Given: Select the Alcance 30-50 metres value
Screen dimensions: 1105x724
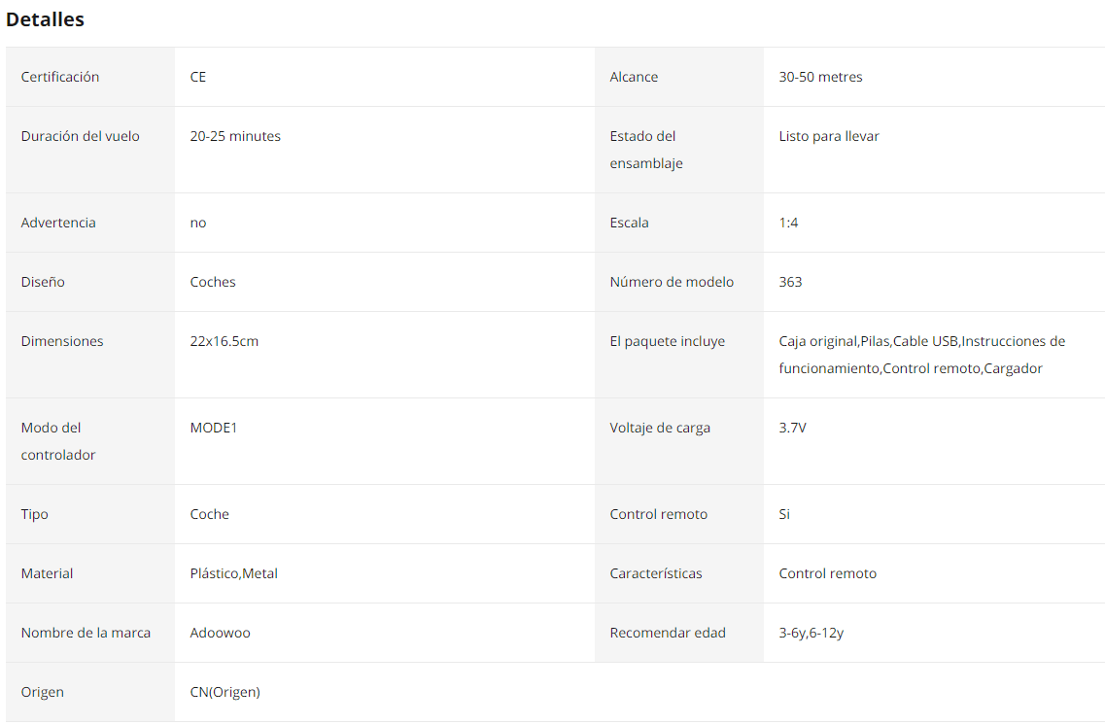Looking at the screenshot, I should click(820, 77).
